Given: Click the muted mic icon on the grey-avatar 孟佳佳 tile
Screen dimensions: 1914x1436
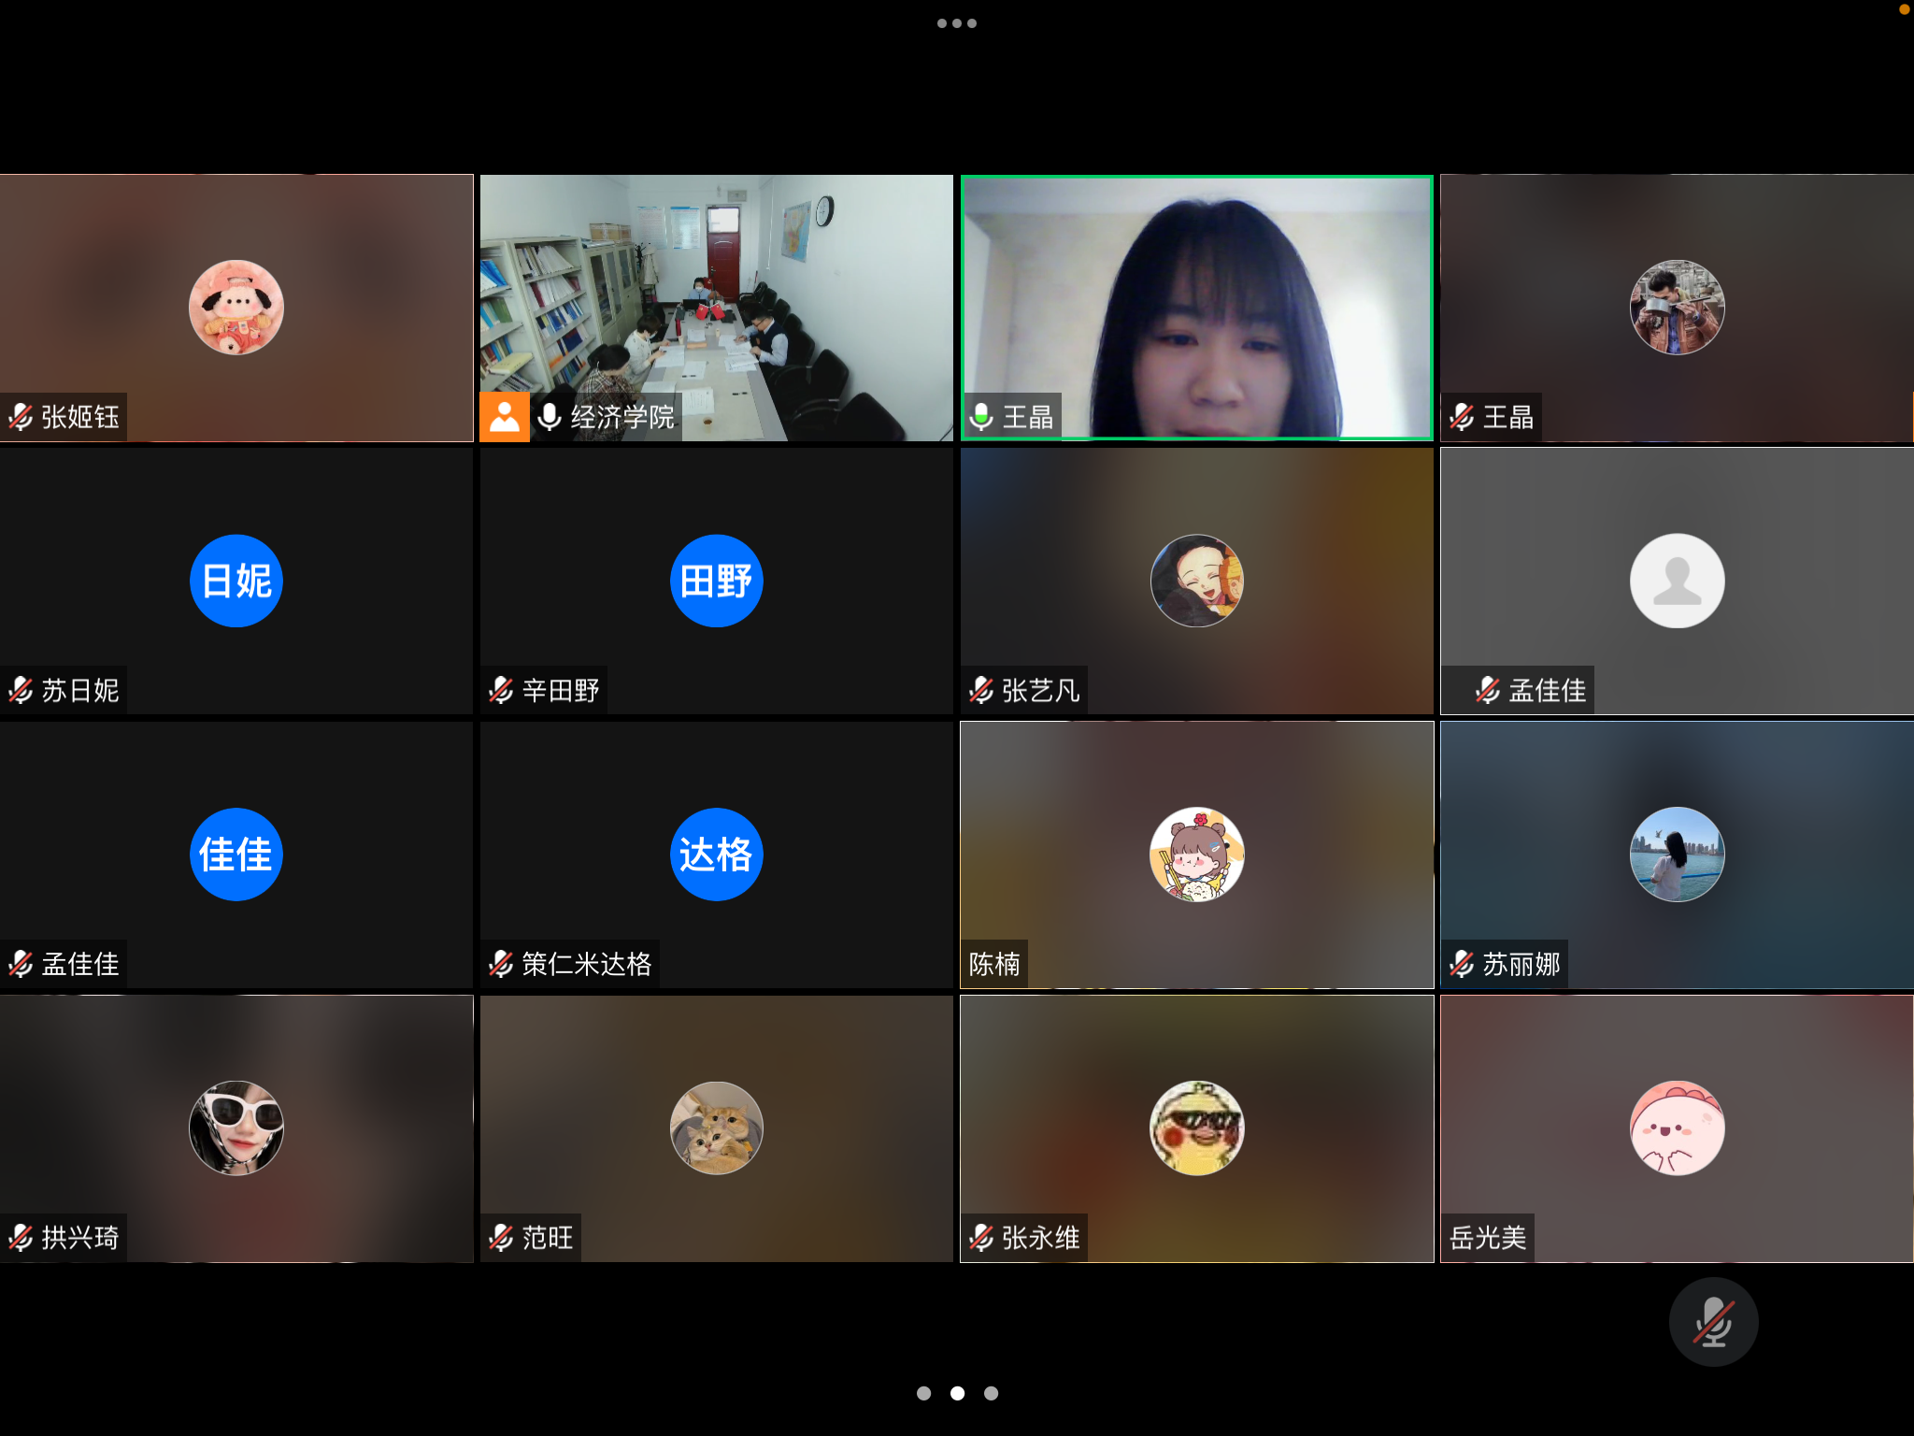Looking at the screenshot, I should (x=1488, y=690).
